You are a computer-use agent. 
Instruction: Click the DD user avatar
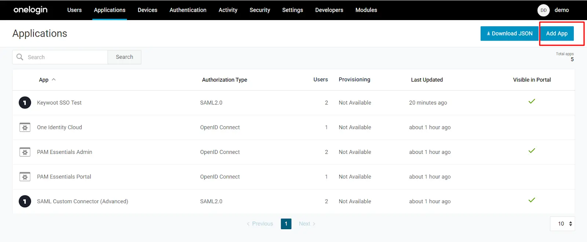543,10
